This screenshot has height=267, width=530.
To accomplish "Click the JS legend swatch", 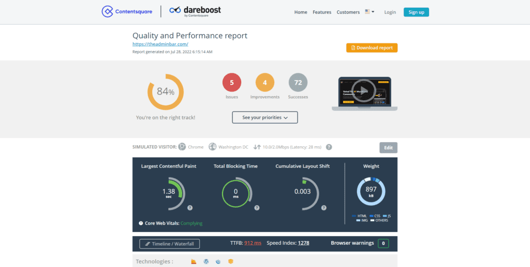I will (385, 216).
